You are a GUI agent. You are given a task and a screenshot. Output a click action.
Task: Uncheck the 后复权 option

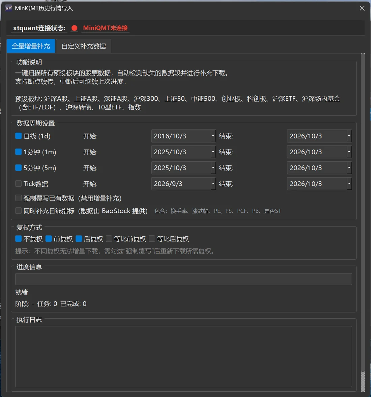pos(79,239)
